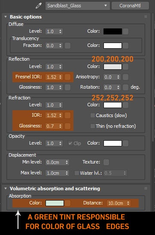Click the Refraction IOR spinner arrows

click(61, 115)
